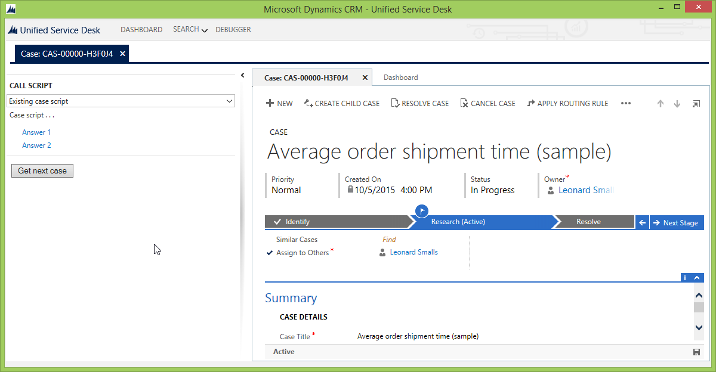This screenshot has width=716, height=372.
Task: Click the Answer 1 link
Action: [x=36, y=132]
